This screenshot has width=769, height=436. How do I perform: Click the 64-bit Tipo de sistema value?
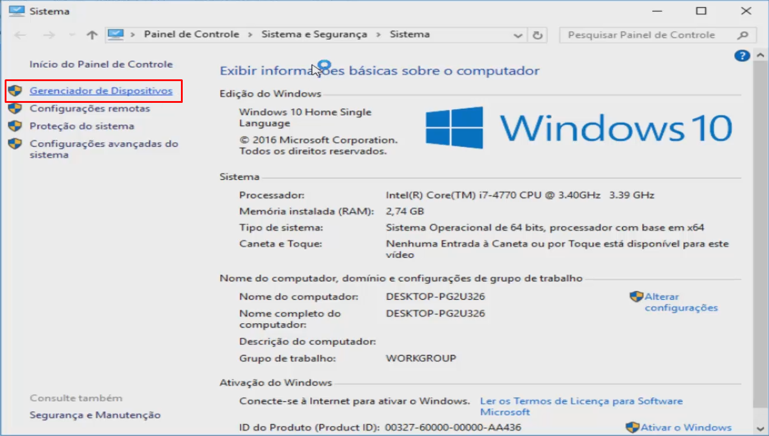[x=545, y=227]
